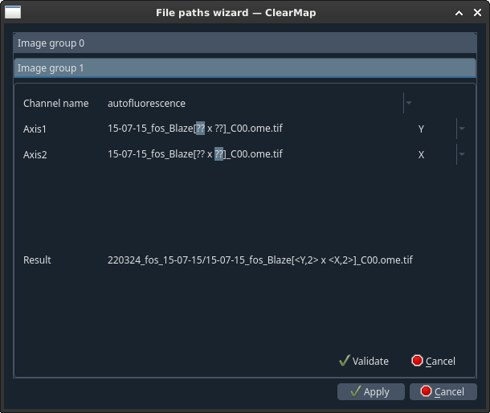Expand the Image group 0 section

[x=245, y=43]
